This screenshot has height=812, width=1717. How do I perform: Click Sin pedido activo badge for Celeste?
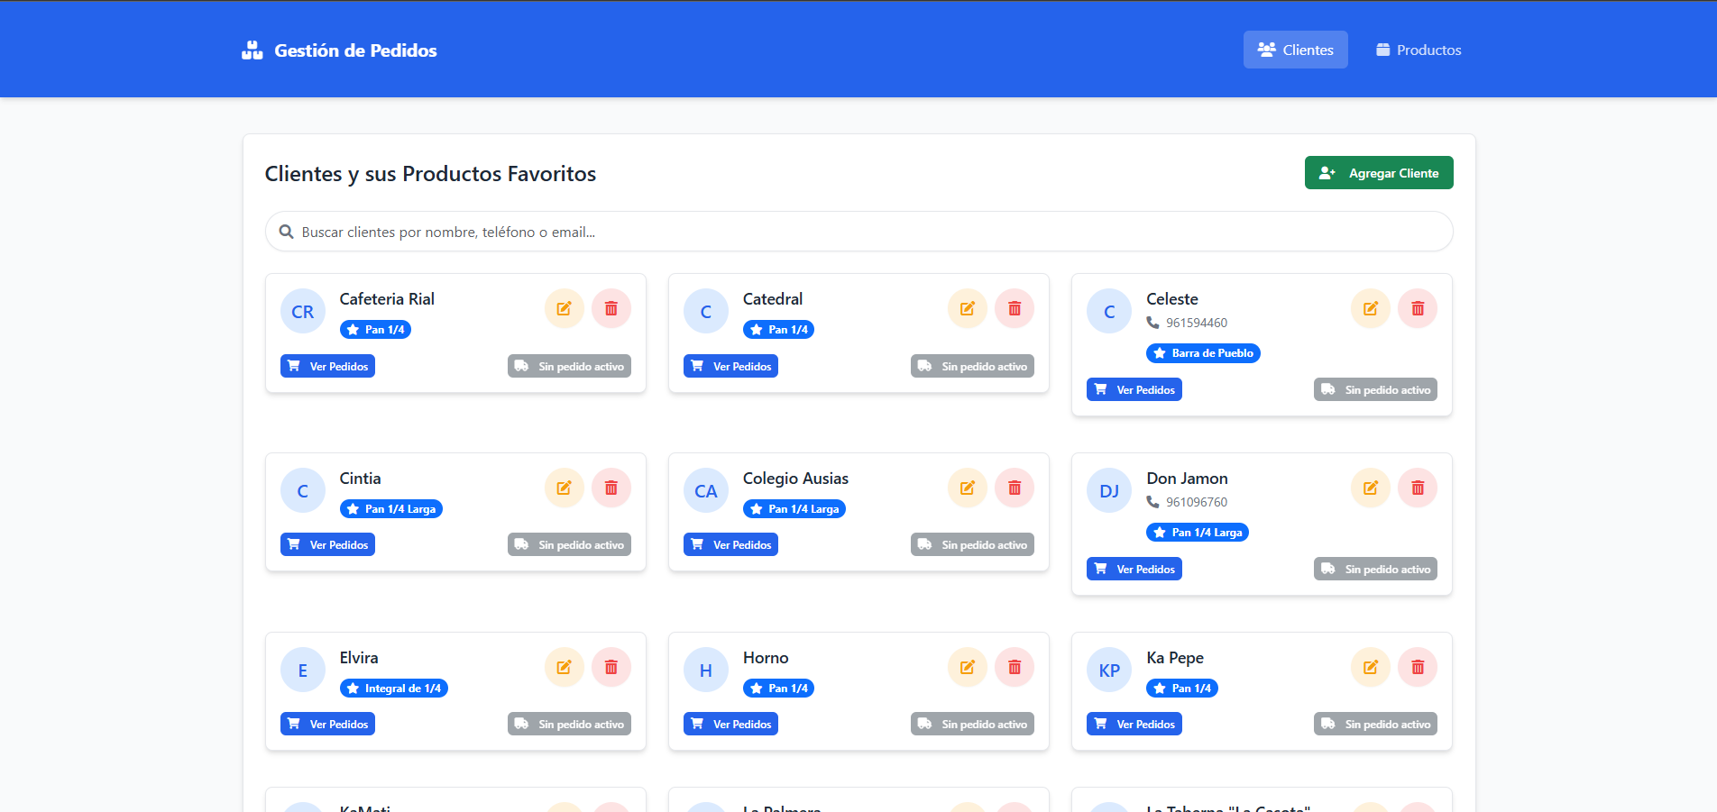pyautogui.click(x=1374, y=390)
